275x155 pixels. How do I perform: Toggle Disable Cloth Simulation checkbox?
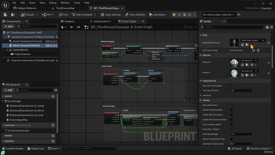pos(231,110)
